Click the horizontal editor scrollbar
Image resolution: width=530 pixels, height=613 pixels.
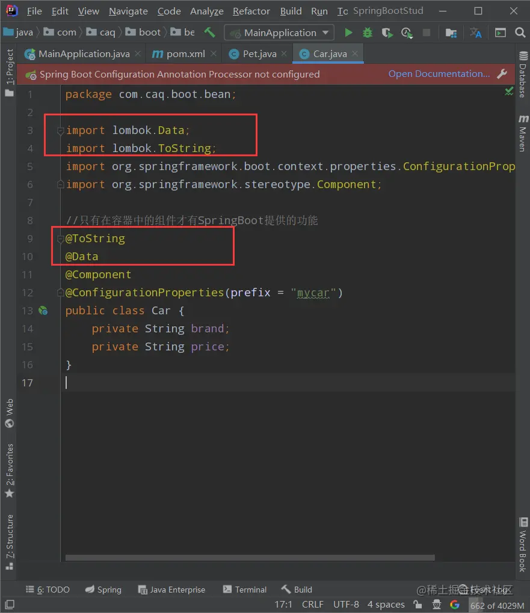250,558
